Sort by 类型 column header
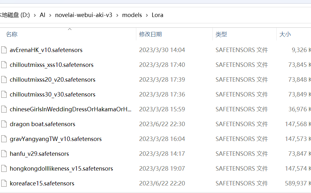The height and width of the screenshot is (193, 311). pyautogui.click(x=221, y=34)
